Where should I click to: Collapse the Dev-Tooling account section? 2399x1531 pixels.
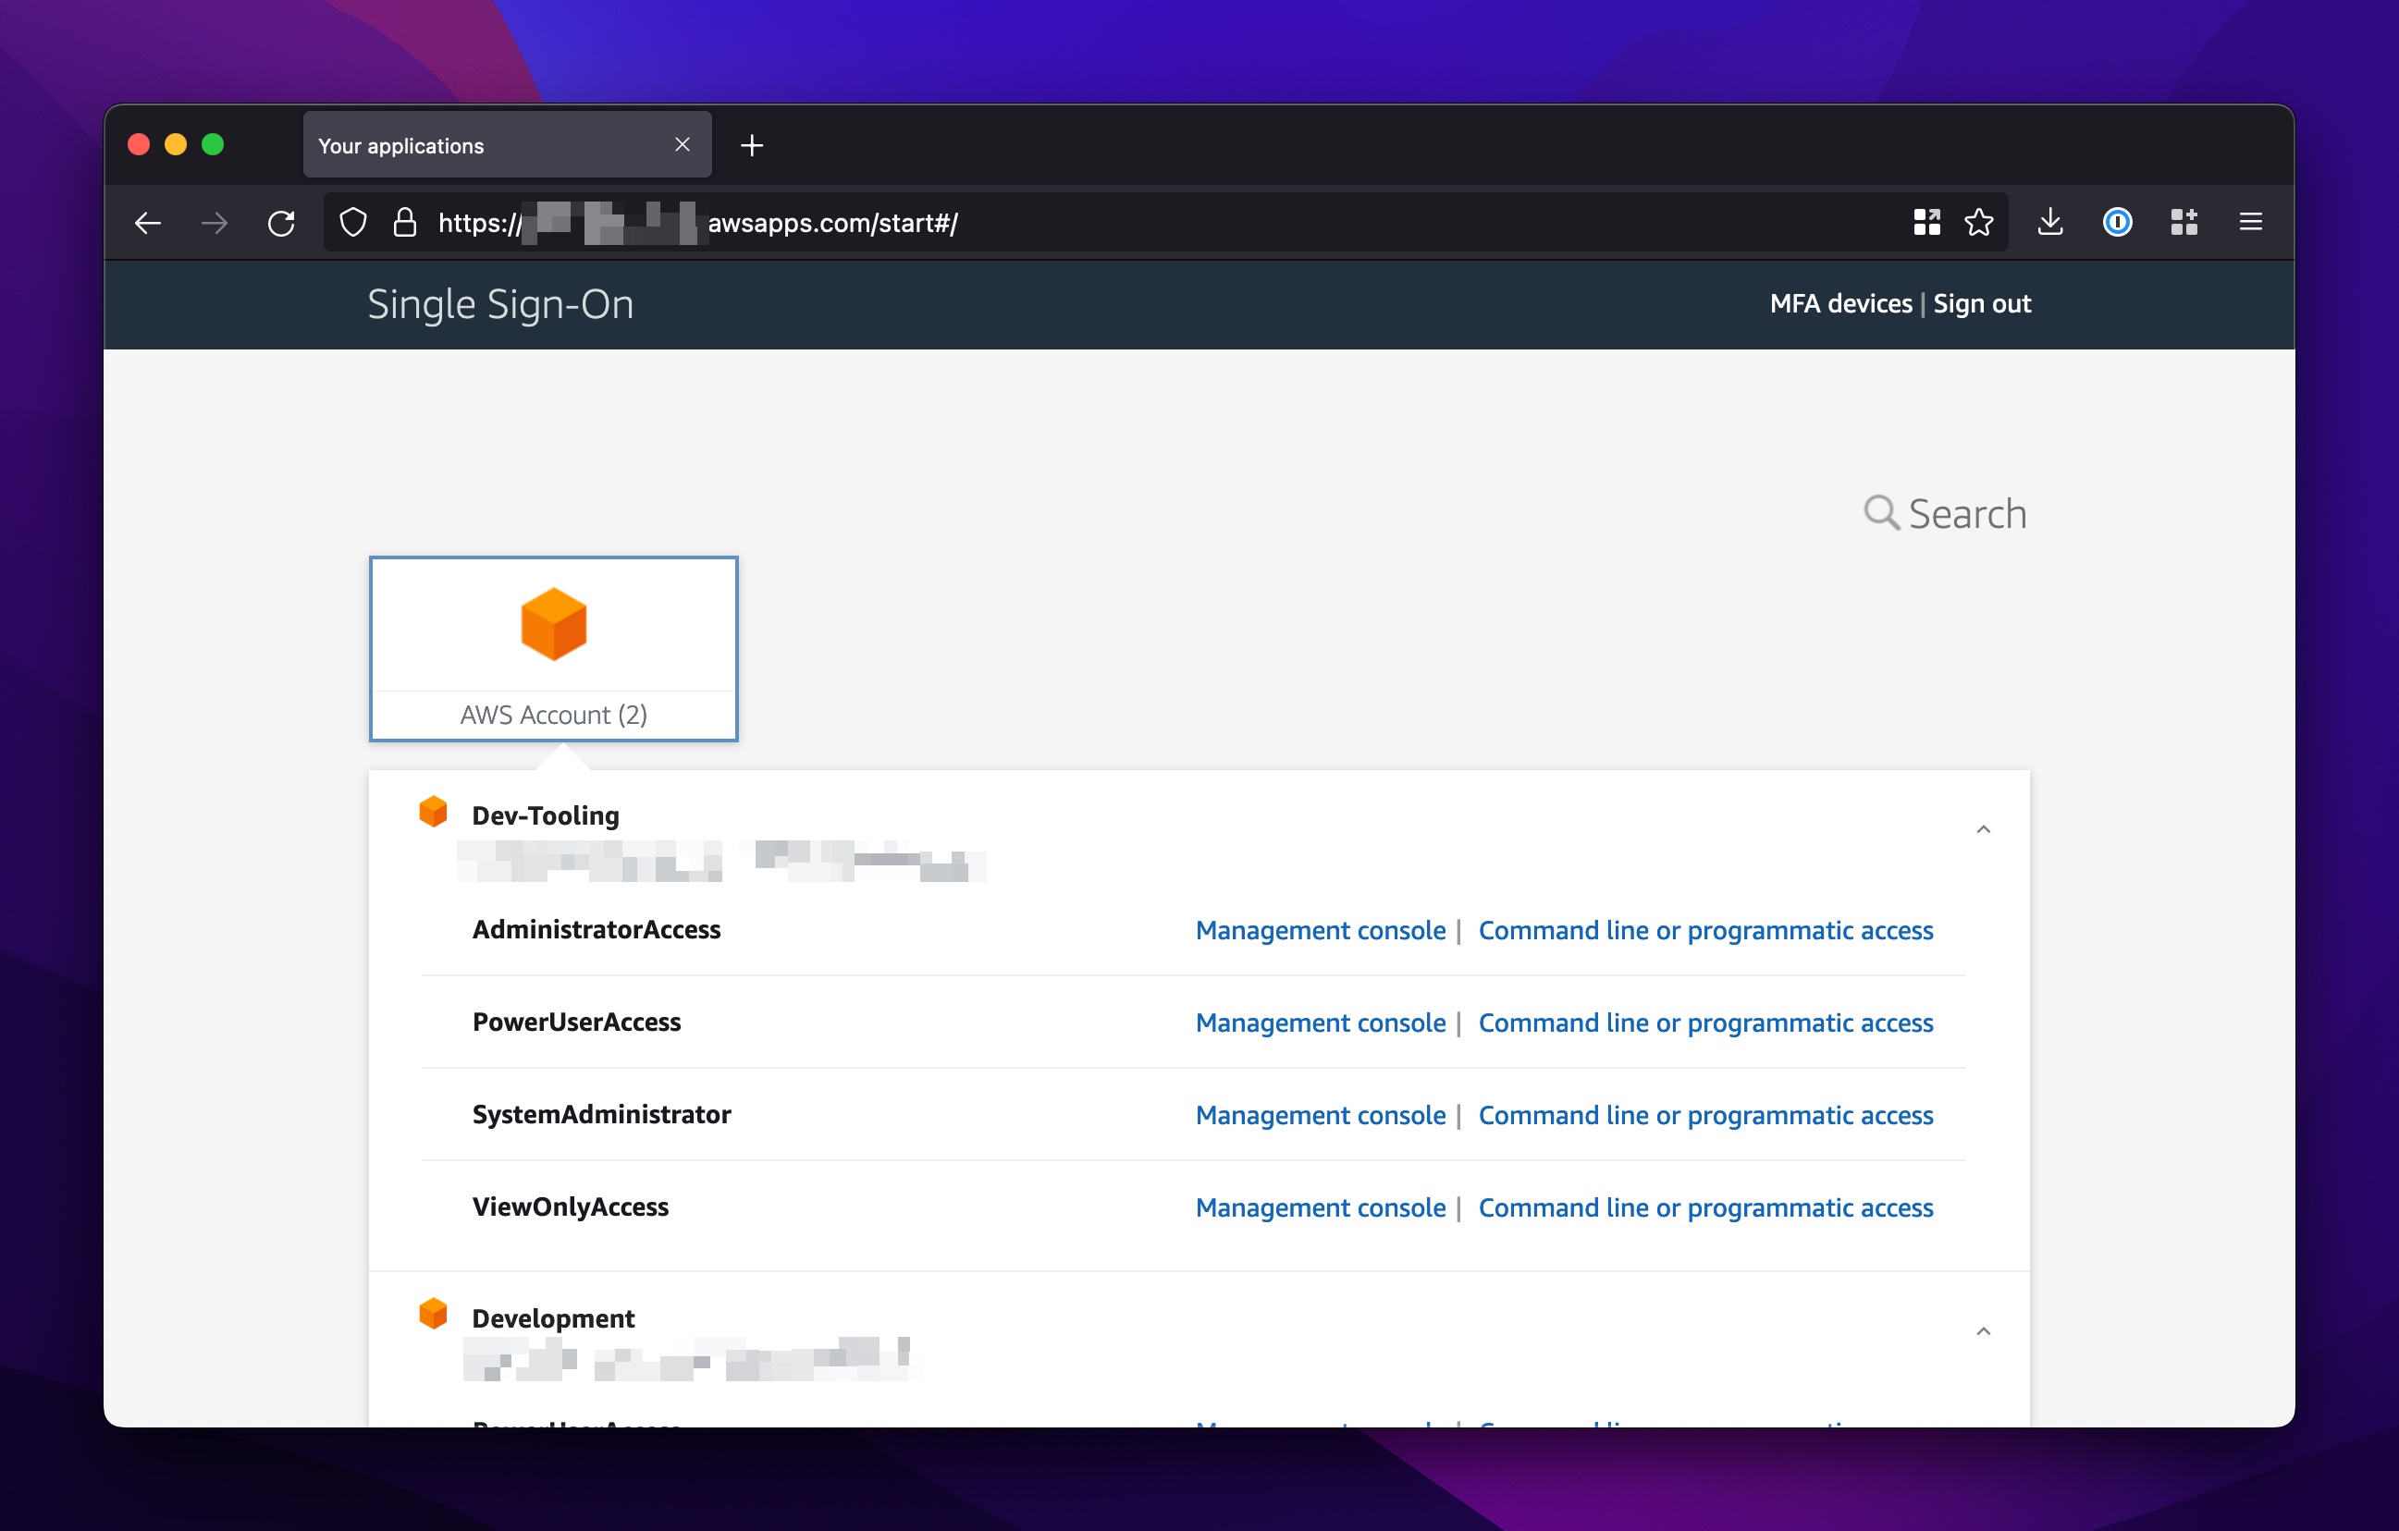pos(1983,829)
